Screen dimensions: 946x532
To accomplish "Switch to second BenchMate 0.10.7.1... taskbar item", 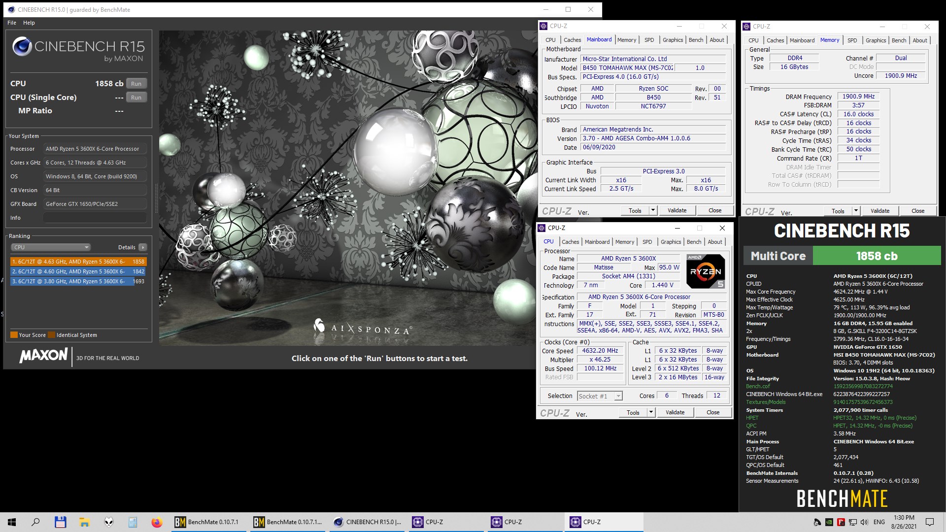I will pos(288,522).
